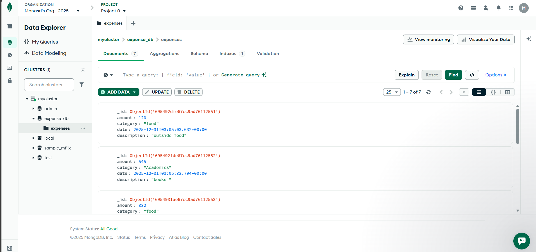Open the monitor icon in left sidebar
536x252 pixels.
10,68
